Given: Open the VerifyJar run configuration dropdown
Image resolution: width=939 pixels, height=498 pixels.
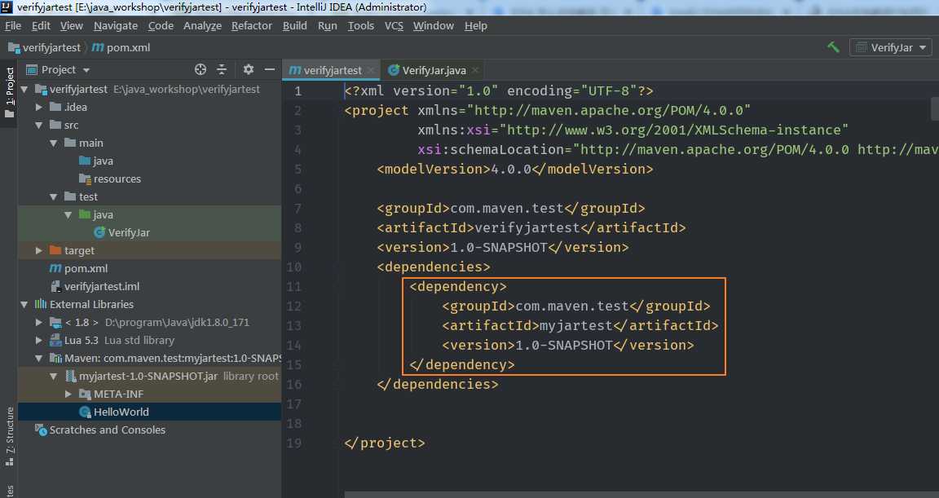Looking at the screenshot, I should click(890, 47).
